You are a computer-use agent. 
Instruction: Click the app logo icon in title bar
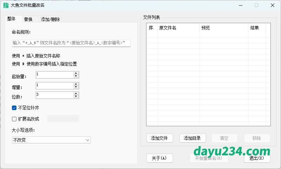[x=6, y=5]
